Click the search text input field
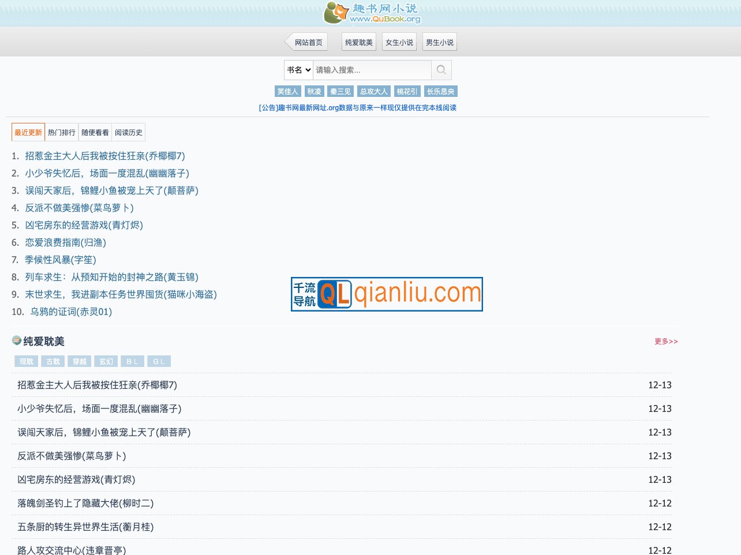 click(372, 70)
